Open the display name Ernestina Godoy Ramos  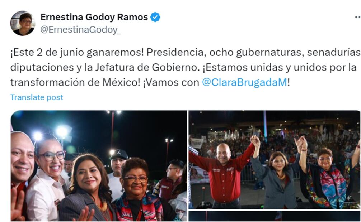[94, 17]
